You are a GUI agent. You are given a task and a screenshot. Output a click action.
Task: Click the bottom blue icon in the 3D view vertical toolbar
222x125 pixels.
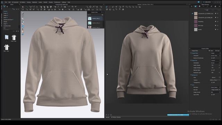23,34
